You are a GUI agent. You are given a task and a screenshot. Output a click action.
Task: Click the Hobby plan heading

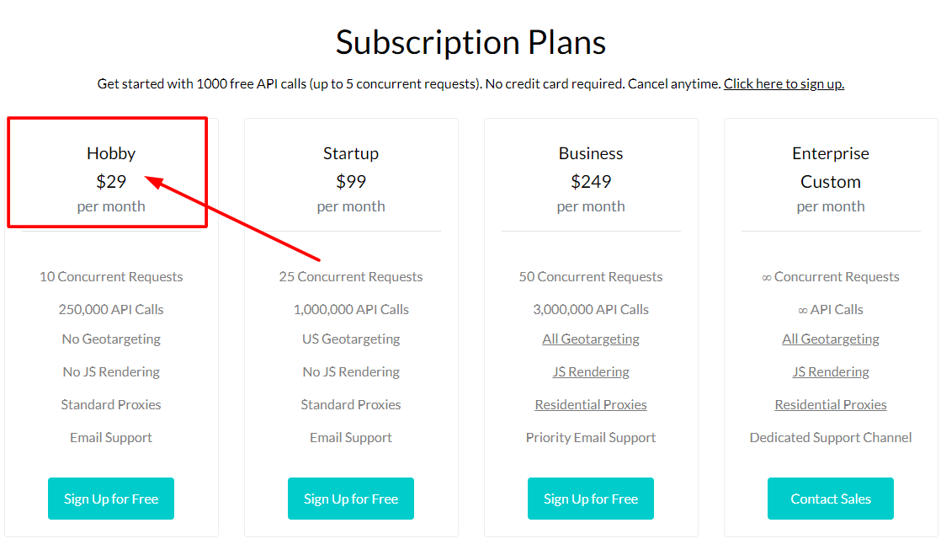point(110,153)
